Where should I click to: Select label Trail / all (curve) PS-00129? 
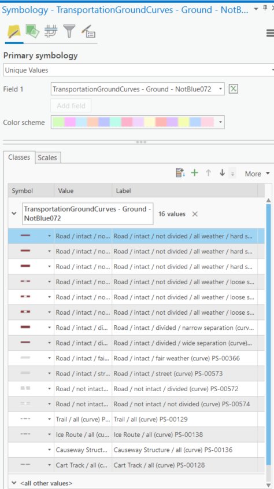[151, 420]
